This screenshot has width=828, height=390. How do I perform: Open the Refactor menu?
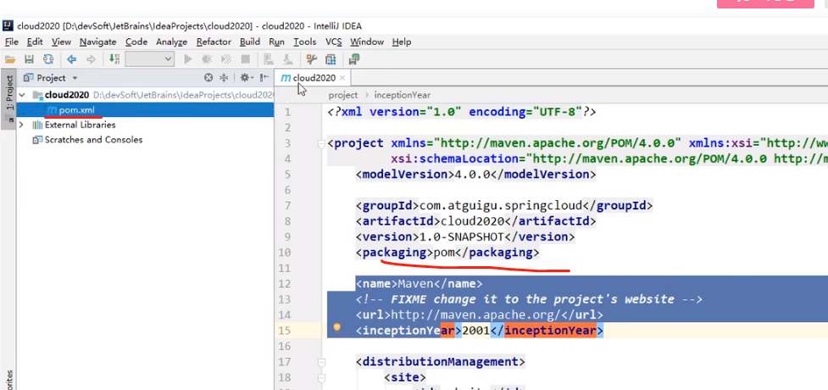pos(214,42)
